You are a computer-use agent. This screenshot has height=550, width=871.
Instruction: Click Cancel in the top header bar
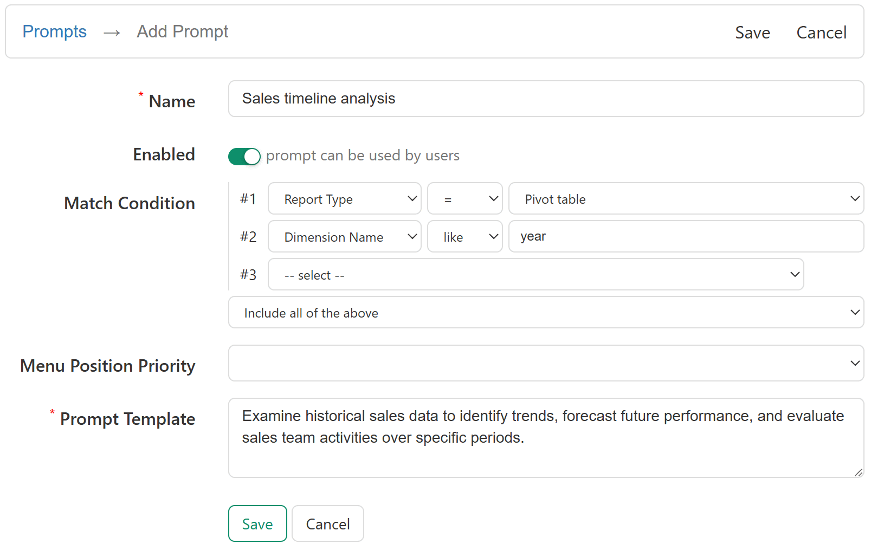click(821, 33)
